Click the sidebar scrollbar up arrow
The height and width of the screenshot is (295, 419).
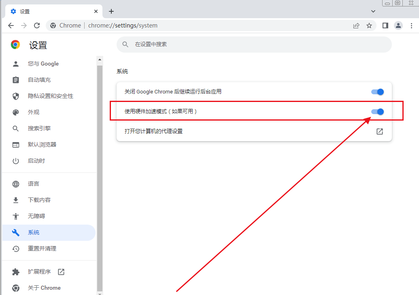pyautogui.click(x=100, y=59)
